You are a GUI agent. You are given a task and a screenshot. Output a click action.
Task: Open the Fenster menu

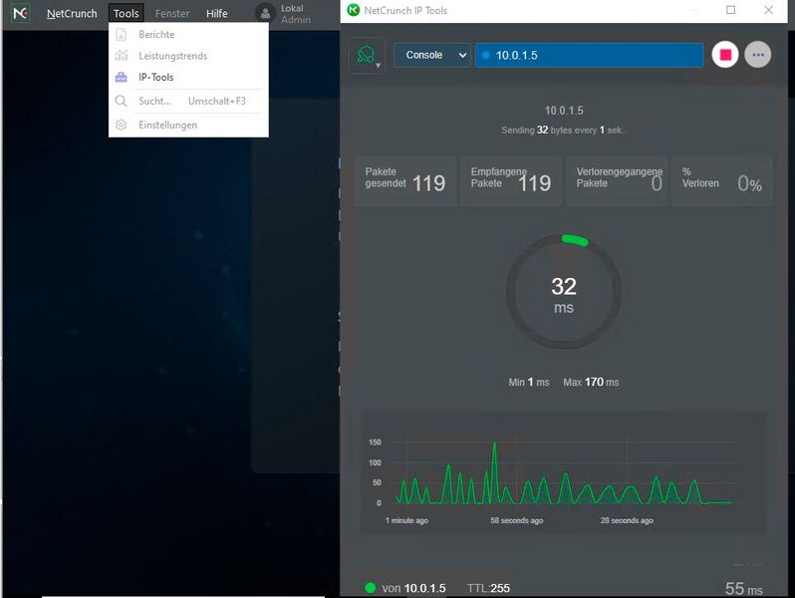(x=172, y=14)
